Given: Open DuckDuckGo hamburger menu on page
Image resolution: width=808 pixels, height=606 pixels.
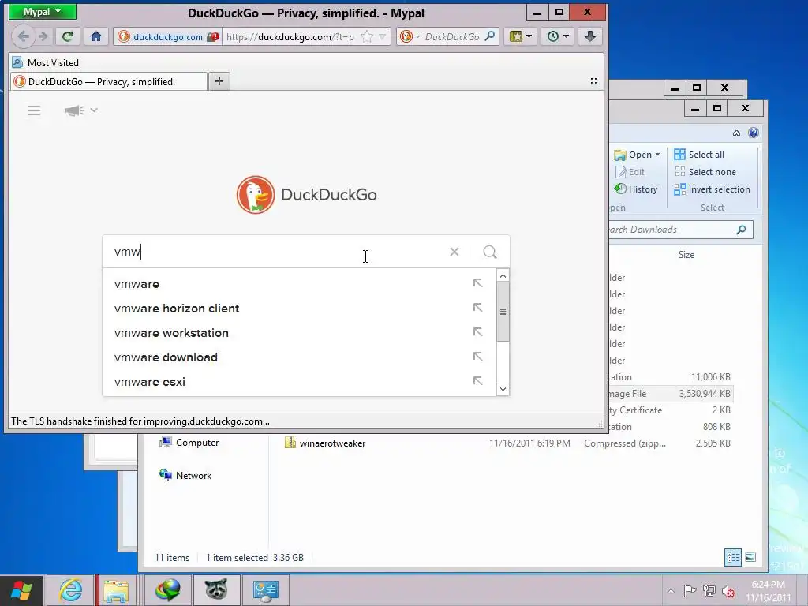Looking at the screenshot, I should coord(34,110).
